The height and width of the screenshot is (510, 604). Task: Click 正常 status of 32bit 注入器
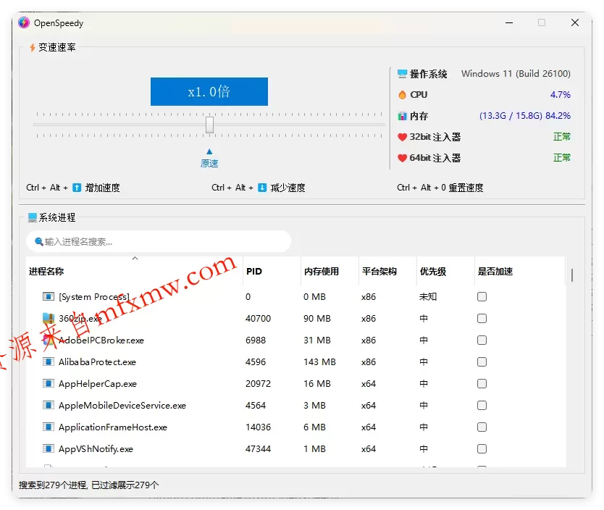(562, 137)
